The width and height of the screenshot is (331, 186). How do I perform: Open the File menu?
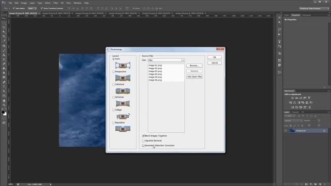(10, 3)
